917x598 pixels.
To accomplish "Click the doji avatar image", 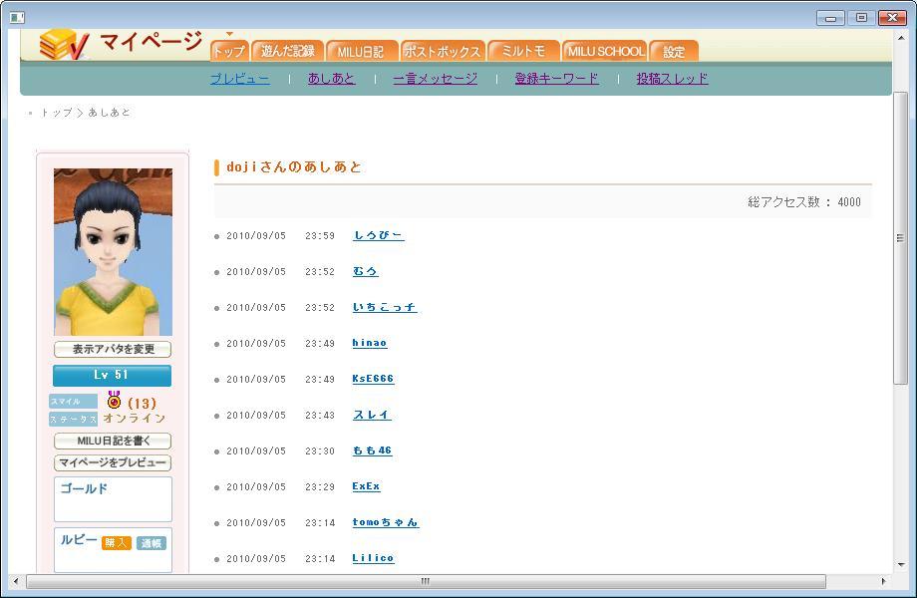I will click(113, 252).
